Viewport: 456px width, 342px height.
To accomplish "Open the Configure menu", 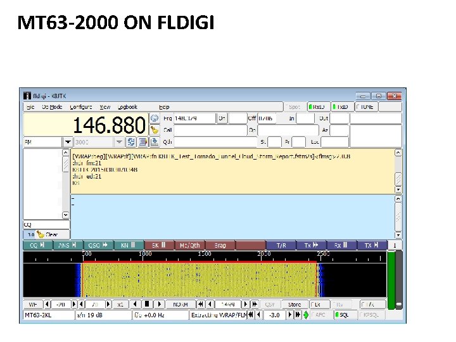I will (x=81, y=107).
